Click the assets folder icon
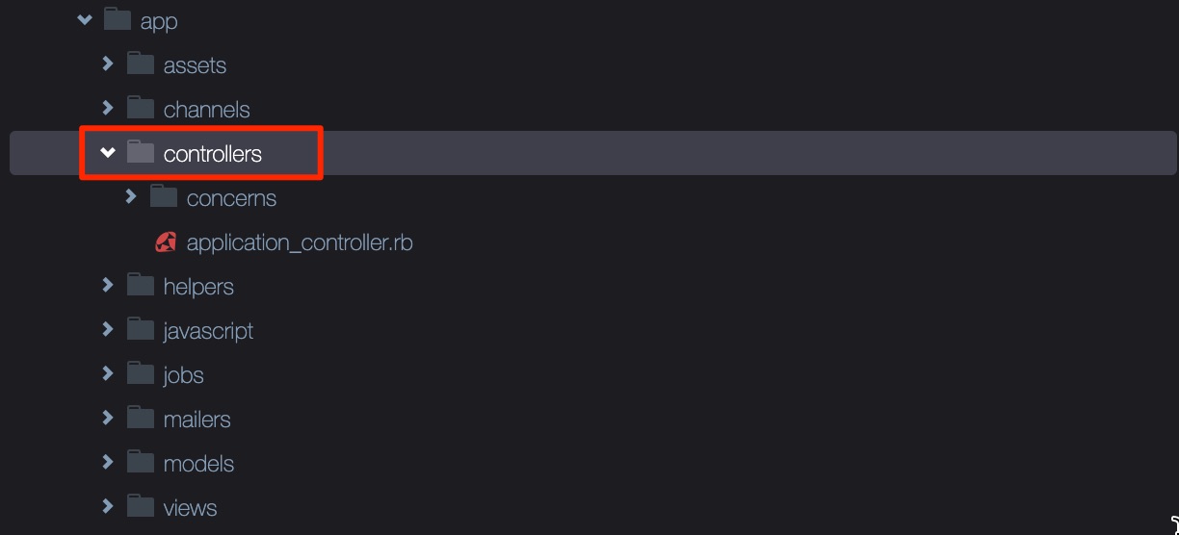The width and height of the screenshot is (1179, 535). [141, 64]
